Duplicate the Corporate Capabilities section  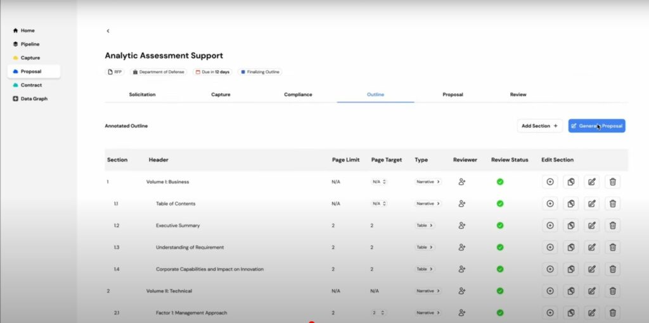click(571, 269)
